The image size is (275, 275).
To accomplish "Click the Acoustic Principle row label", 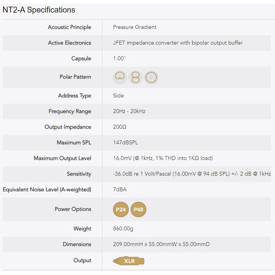I will [69, 27].
